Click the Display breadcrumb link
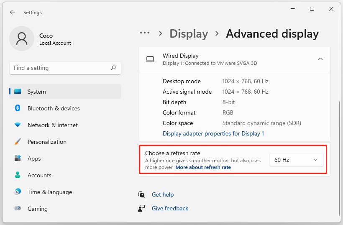The height and width of the screenshot is (225, 343). coord(189,34)
